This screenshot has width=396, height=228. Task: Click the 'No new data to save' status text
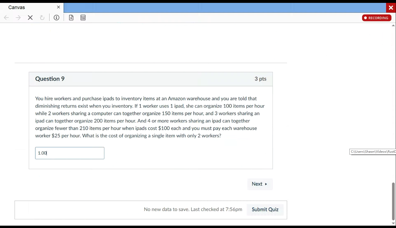(x=193, y=209)
